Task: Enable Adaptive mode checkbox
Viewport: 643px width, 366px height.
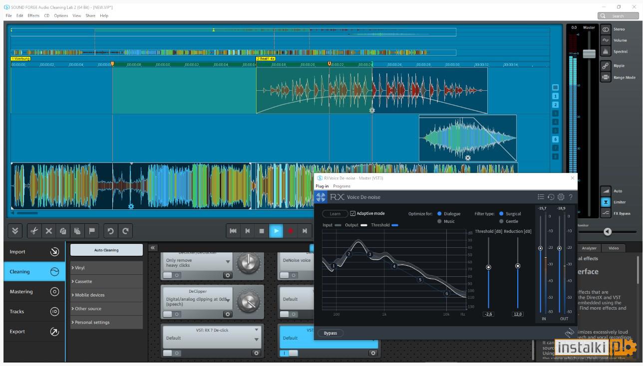Action: (352, 213)
